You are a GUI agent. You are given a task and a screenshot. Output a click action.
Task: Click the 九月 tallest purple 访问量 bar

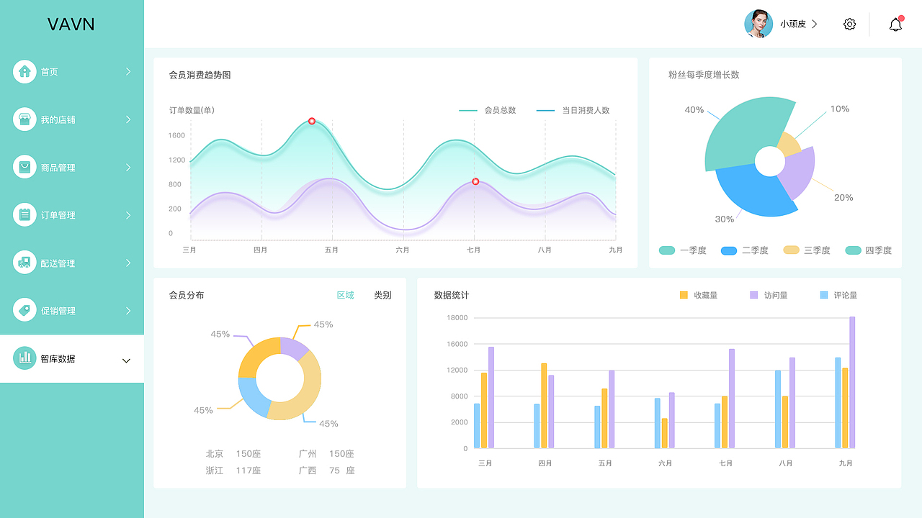pyautogui.click(x=852, y=382)
